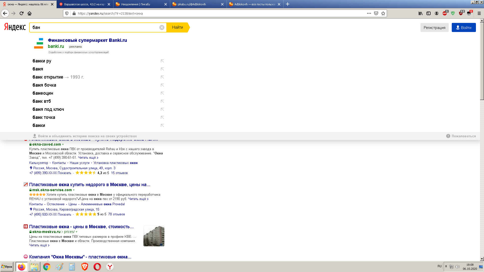Fill query with 'банки ру' arrow

[162, 61]
